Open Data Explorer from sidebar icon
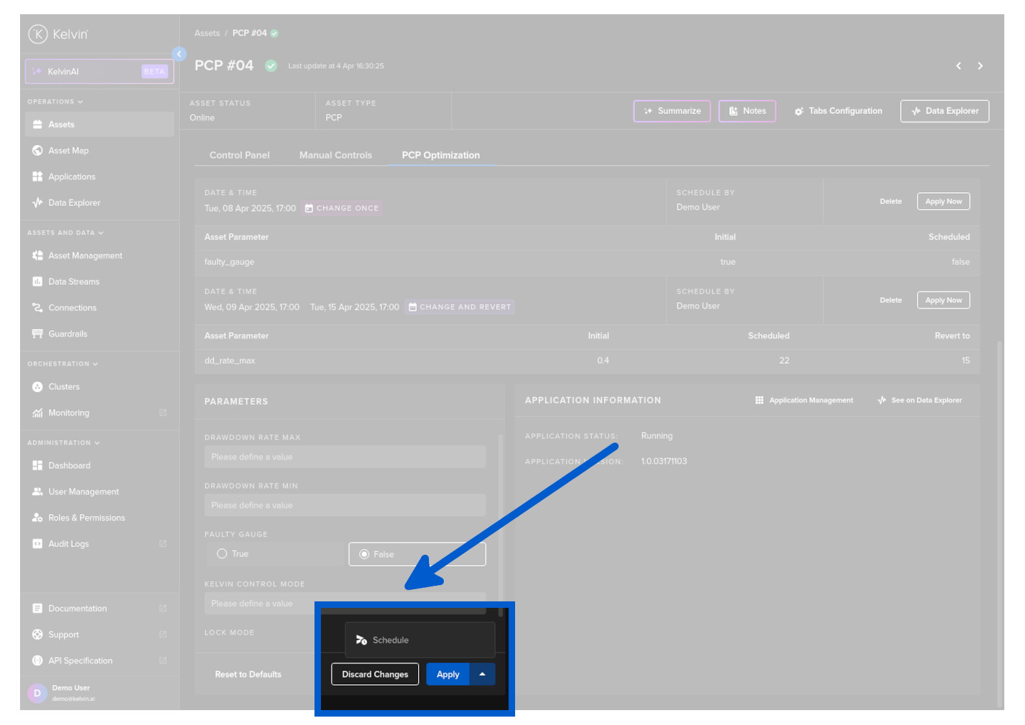Screen dimensions: 1025x725 tap(38, 203)
